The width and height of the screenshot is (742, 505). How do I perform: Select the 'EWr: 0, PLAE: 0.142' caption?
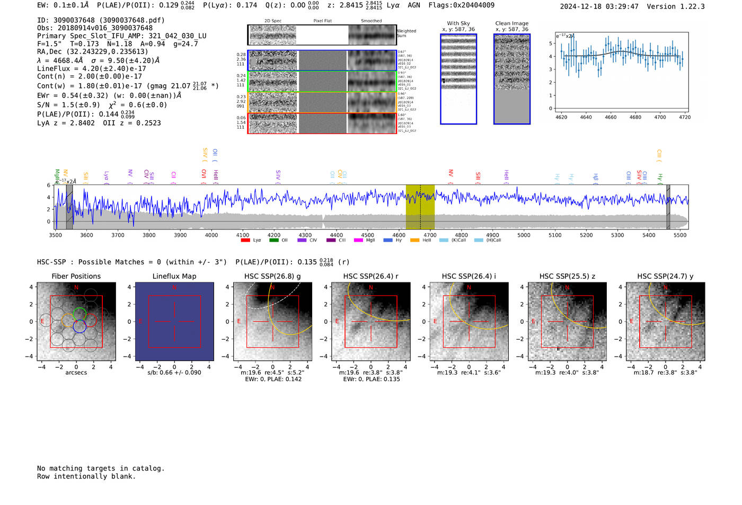pos(273,379)
